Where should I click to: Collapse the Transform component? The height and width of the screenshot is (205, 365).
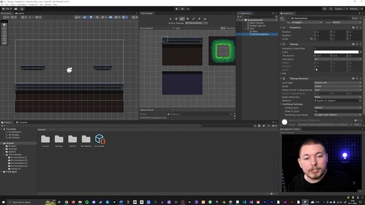[281, 27]
